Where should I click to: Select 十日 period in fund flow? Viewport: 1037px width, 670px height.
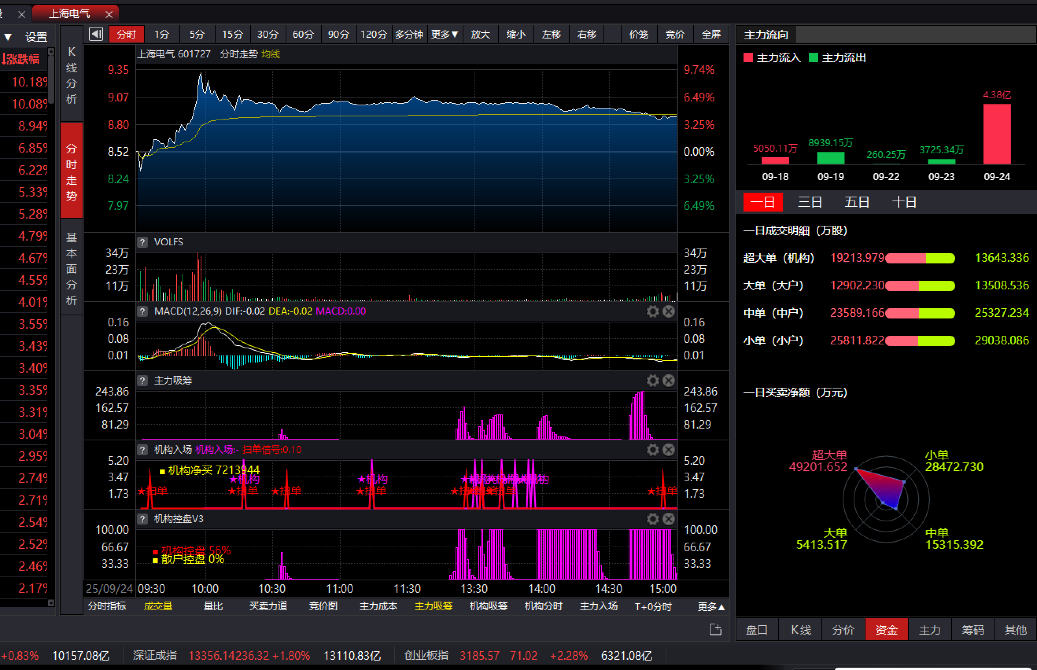tap(904, 202)
